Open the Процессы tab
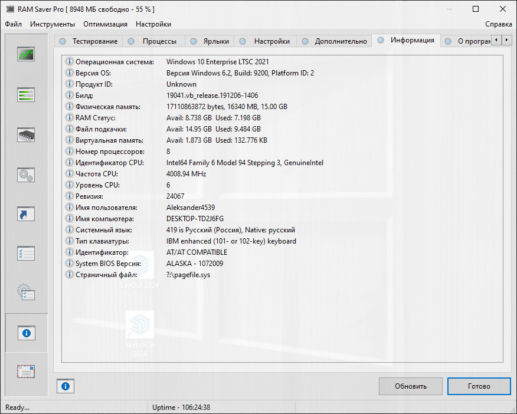 pyautogui.click(x=159, y=41)
